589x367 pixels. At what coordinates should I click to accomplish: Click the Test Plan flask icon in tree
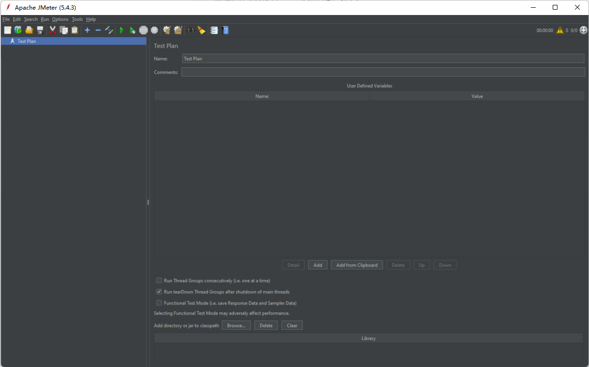point(12,41)
